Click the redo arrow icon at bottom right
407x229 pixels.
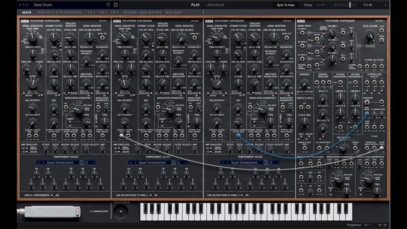click(x=385, y=225)
